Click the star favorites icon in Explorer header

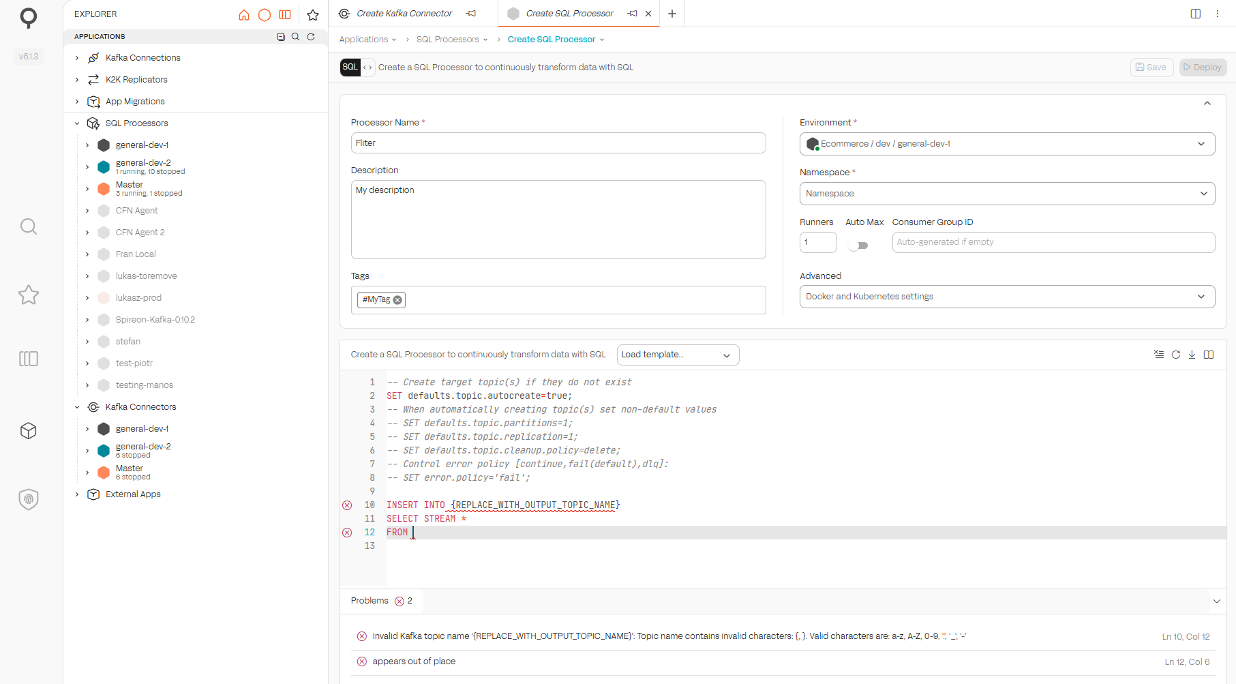[x=313, y=14]
